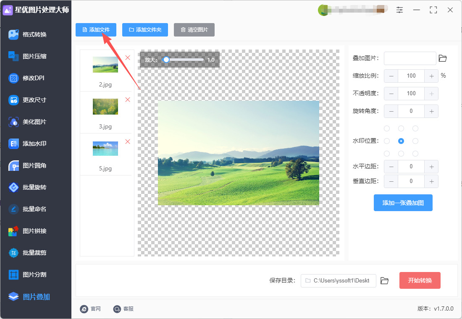Select the top-left watermark position

(387, 128)
